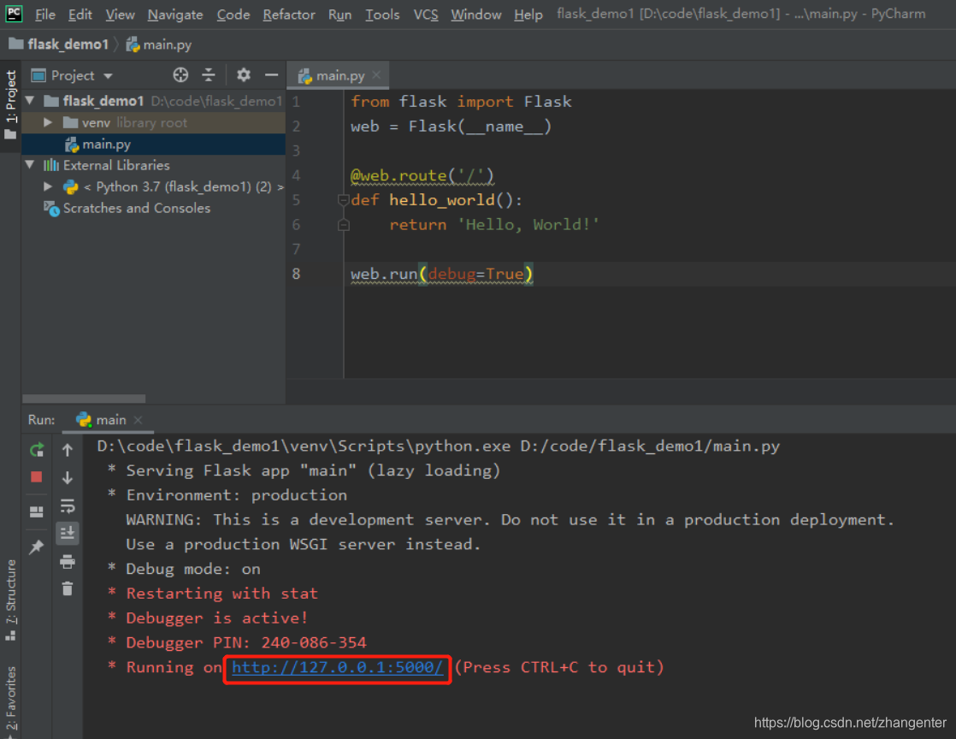Click the locate/scroll from source crosshair icon
Image resolution: width=956 pixels, height=739 pixels.
pyautogui.click(x=180, y=75)
